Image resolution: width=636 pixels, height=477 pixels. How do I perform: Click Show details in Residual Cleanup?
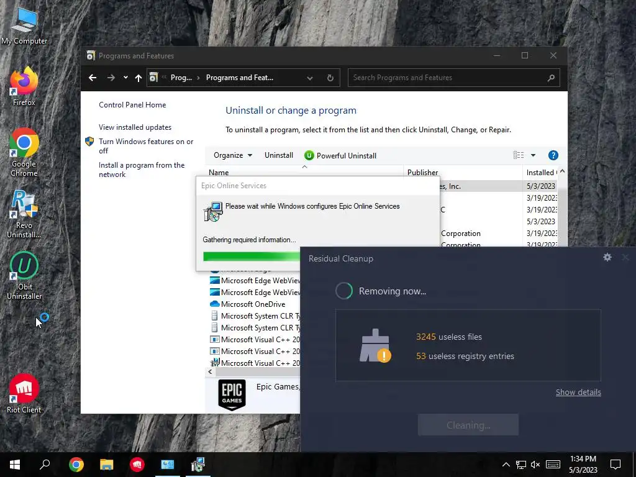point(578,393)
